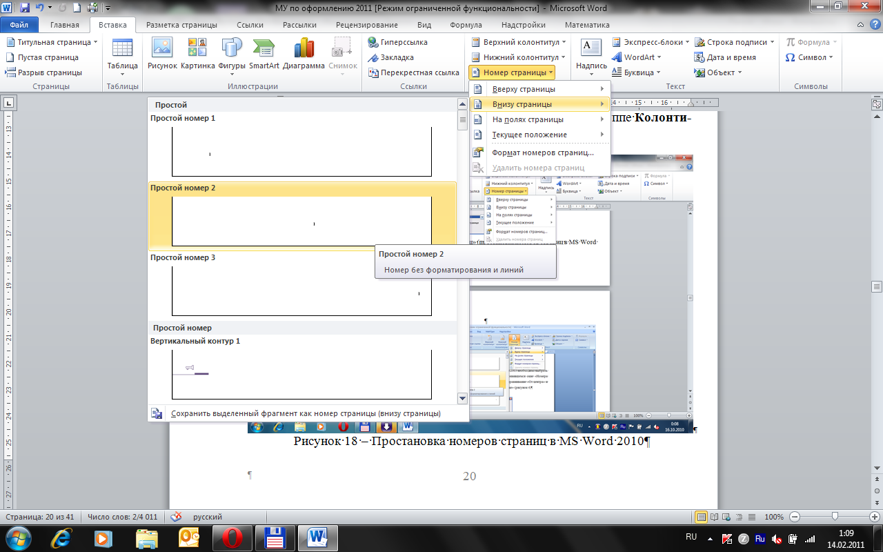Click the zoom out minus button
The width and height of the screenshot is (883, 552).
[795, 517]
